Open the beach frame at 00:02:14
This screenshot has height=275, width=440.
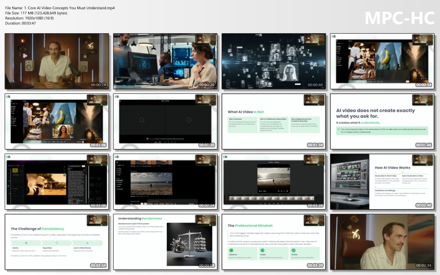(165, 182)
